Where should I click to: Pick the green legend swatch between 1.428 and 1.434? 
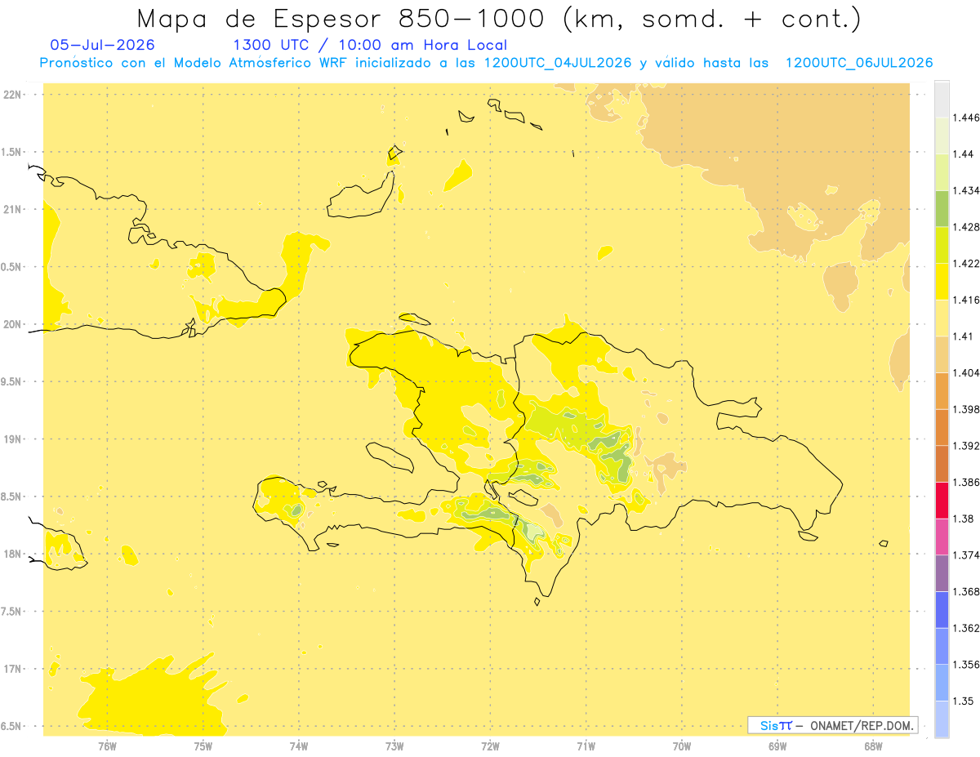tap(942, 208)
